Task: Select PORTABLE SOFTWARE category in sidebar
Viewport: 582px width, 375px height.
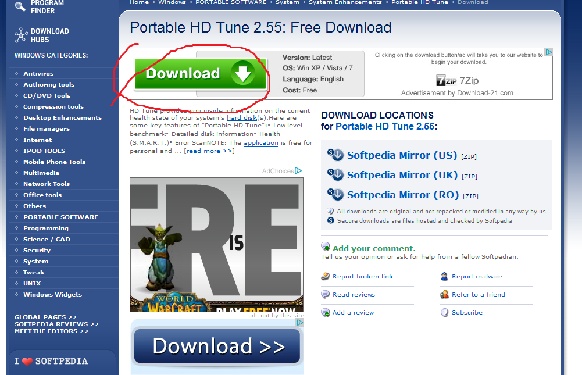Action: tap(61, 217)
